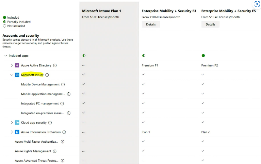Screen dimensions: 261x164
Task: Expand the Azure Active Directory row
Action: point(12,65)
